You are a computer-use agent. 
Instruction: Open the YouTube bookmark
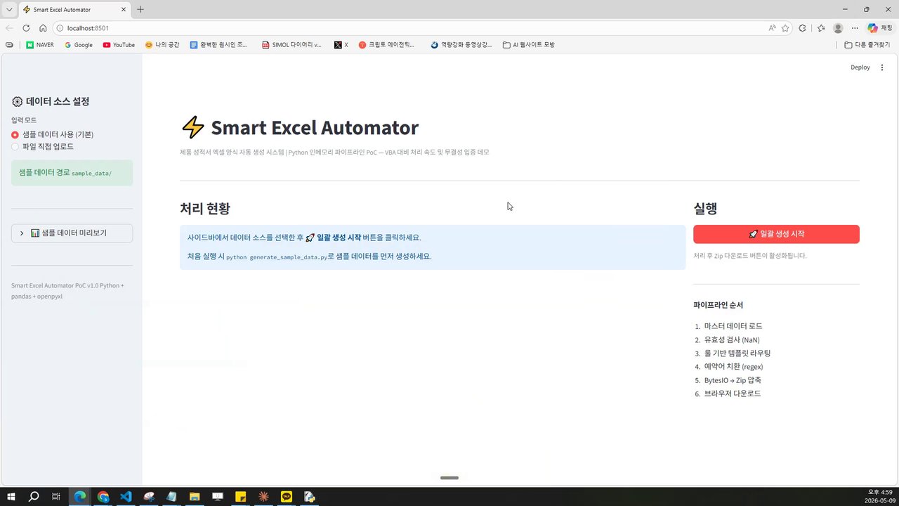(x=119, y=45)
